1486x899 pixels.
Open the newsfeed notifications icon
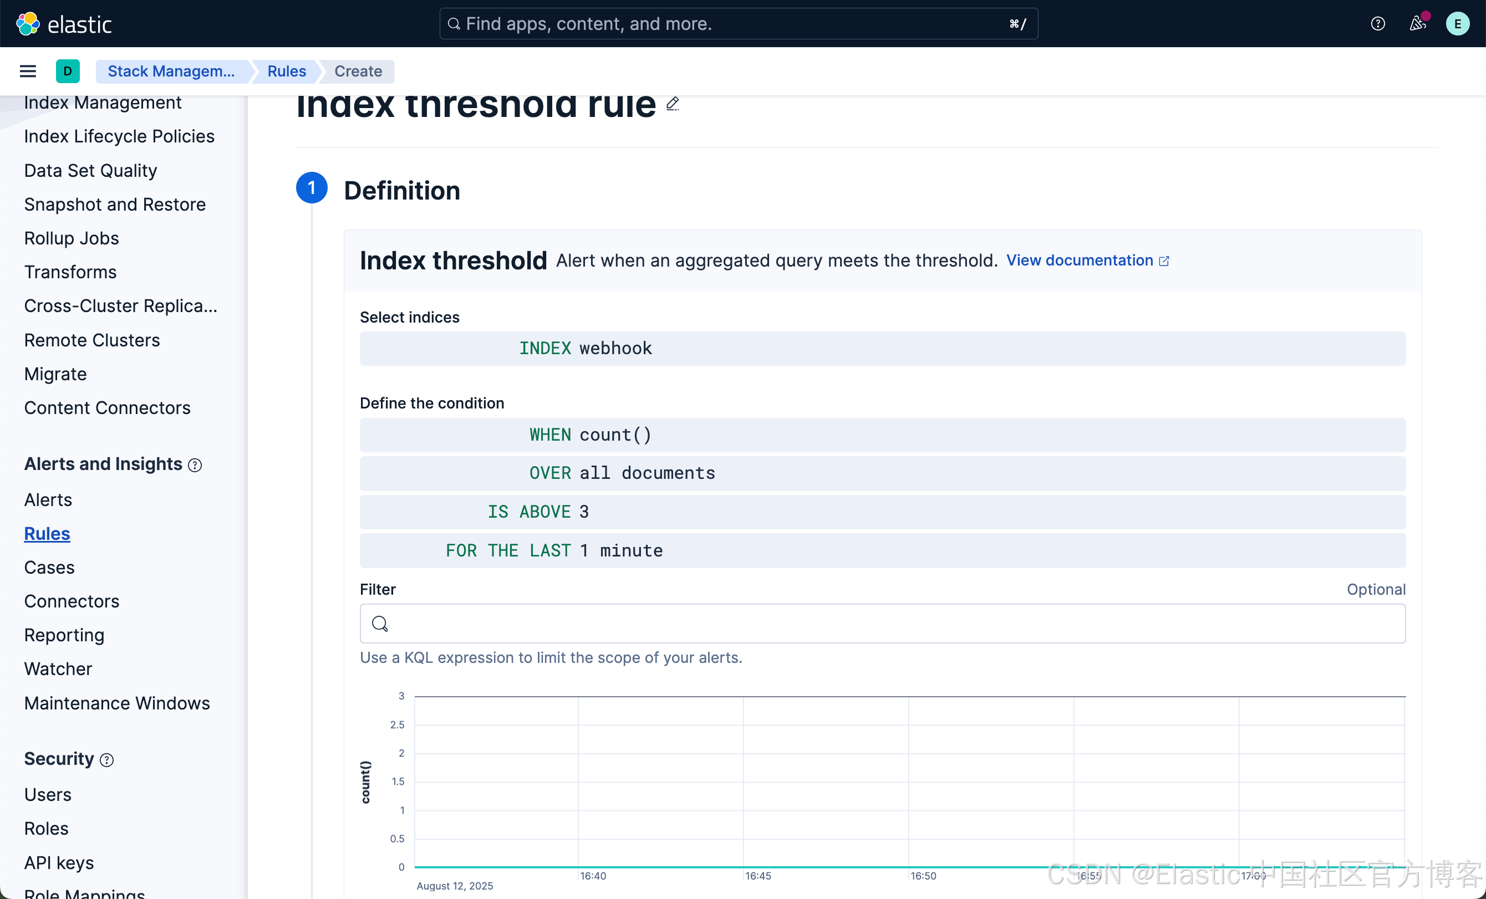pyautogui.click(x=1417, y=23)
